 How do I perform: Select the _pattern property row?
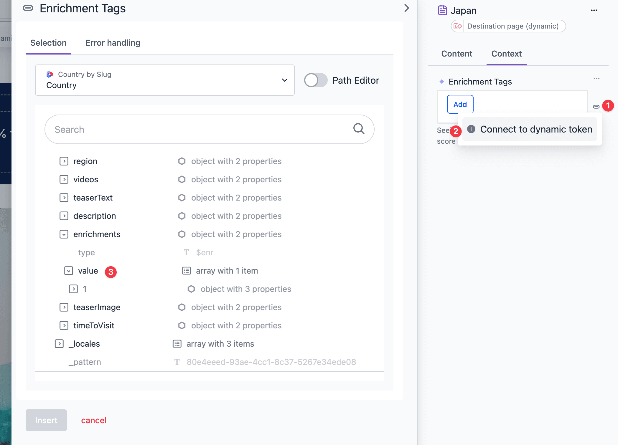click(85, 362)
